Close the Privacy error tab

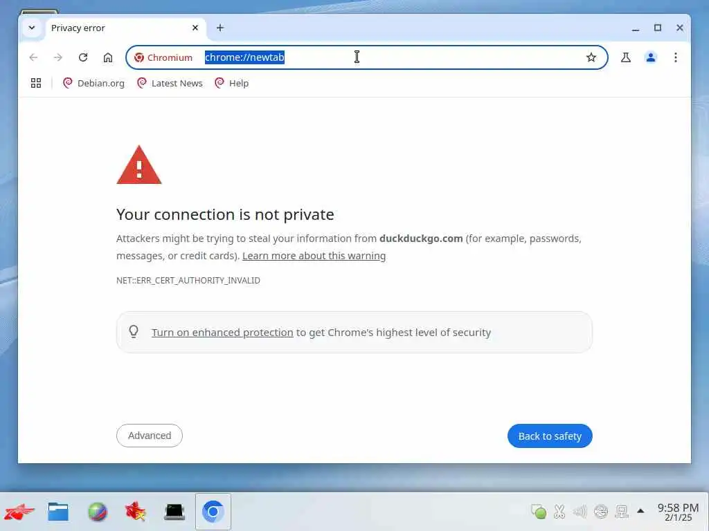click(195, 28)
